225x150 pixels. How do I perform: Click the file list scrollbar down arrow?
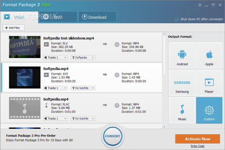tap(164, 127)
